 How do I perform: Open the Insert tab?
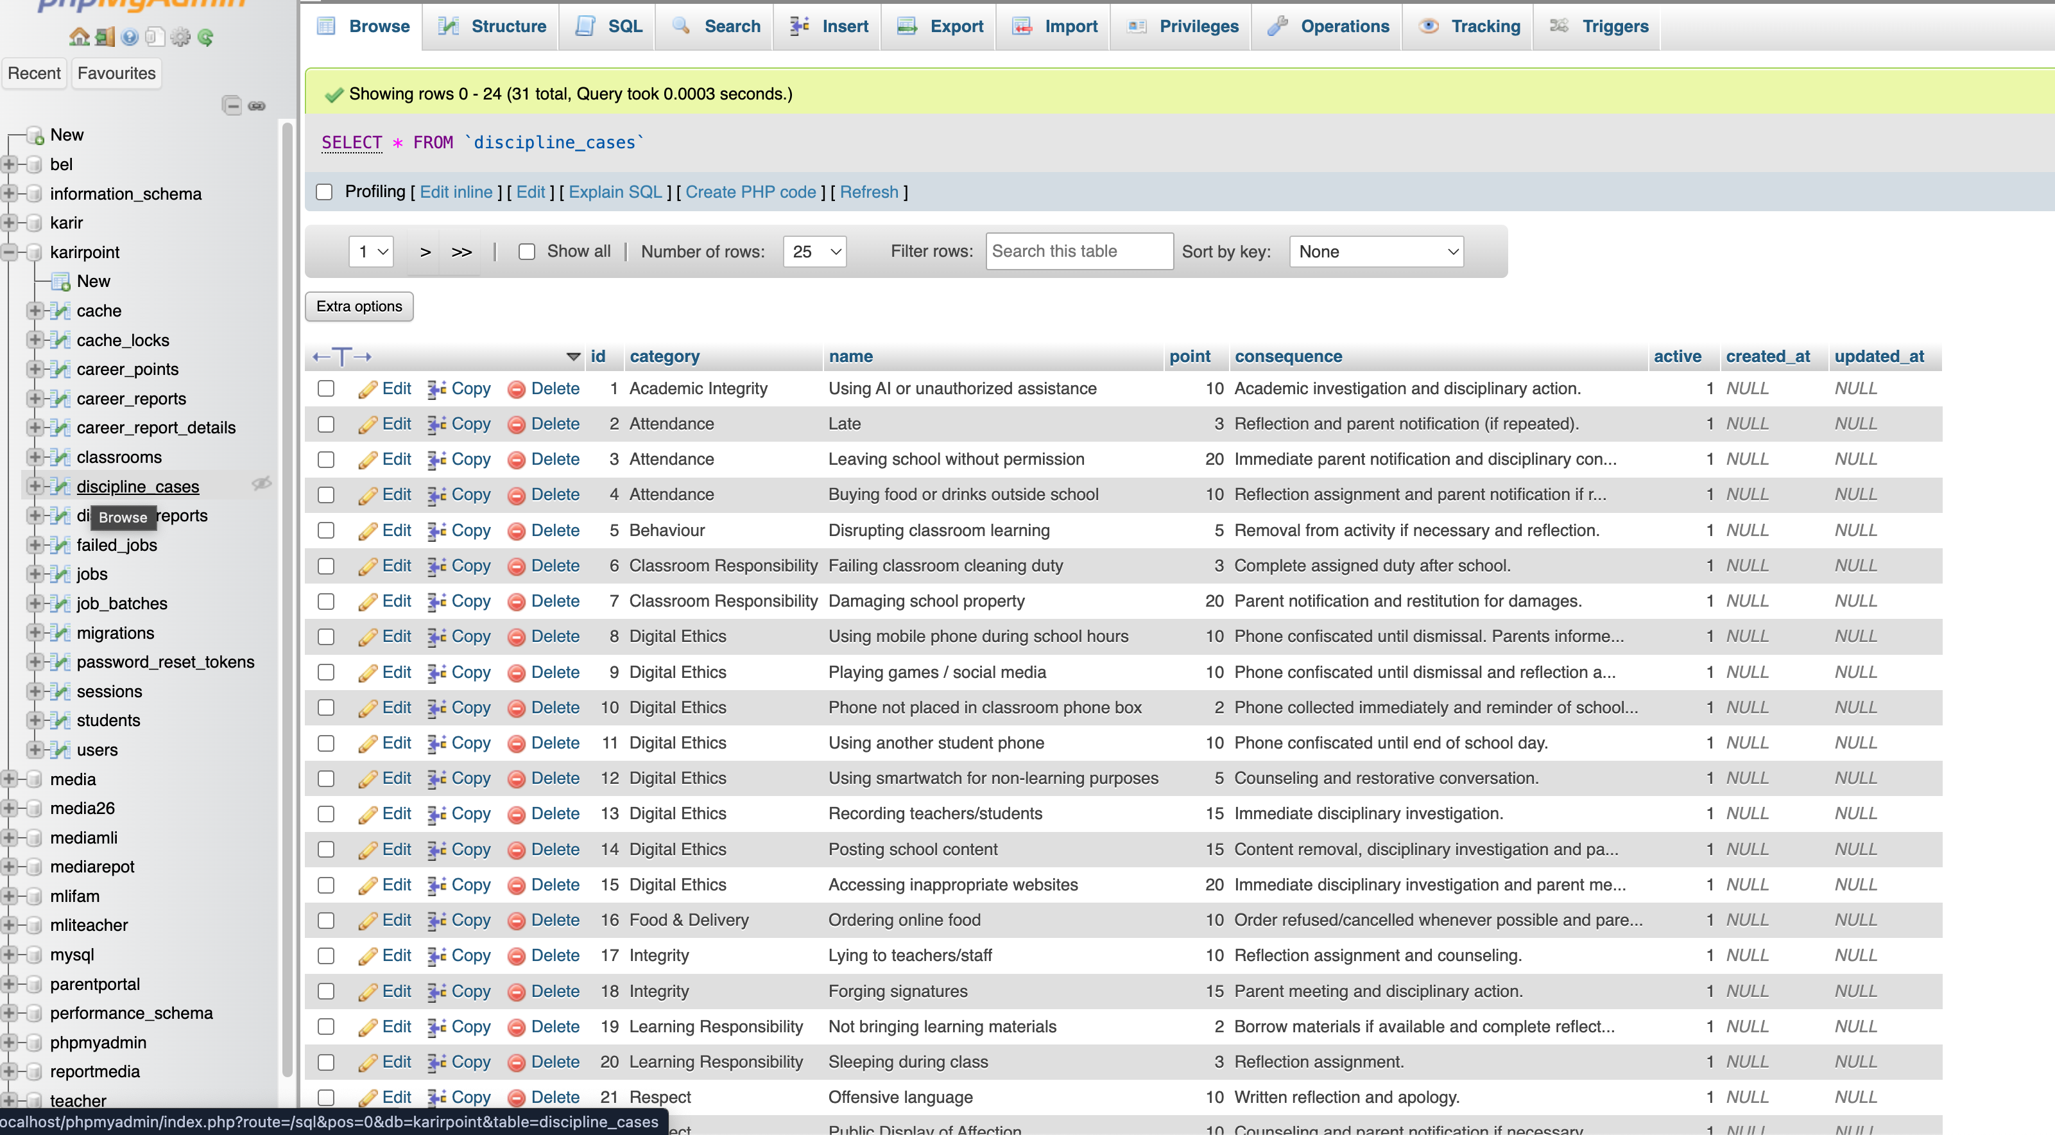tap(828, 26)
